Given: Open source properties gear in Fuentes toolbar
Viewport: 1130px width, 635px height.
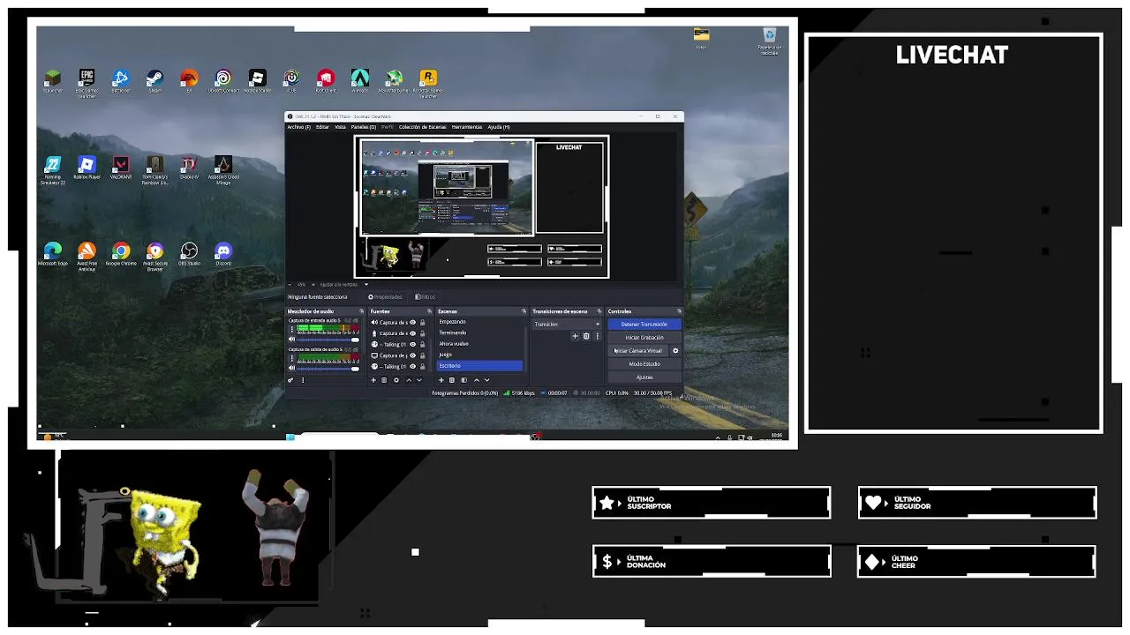Looking at the screenshot, I should 396,380.
